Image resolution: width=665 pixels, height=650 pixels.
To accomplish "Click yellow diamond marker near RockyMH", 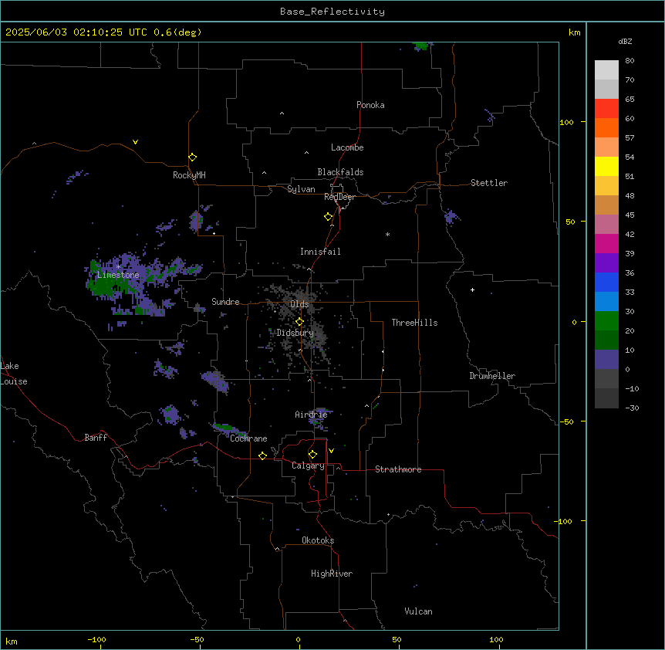I will 193,157.
